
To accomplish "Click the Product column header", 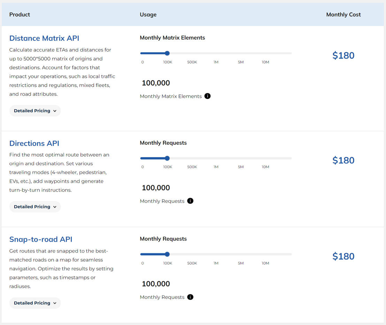I will pos(20,14).
